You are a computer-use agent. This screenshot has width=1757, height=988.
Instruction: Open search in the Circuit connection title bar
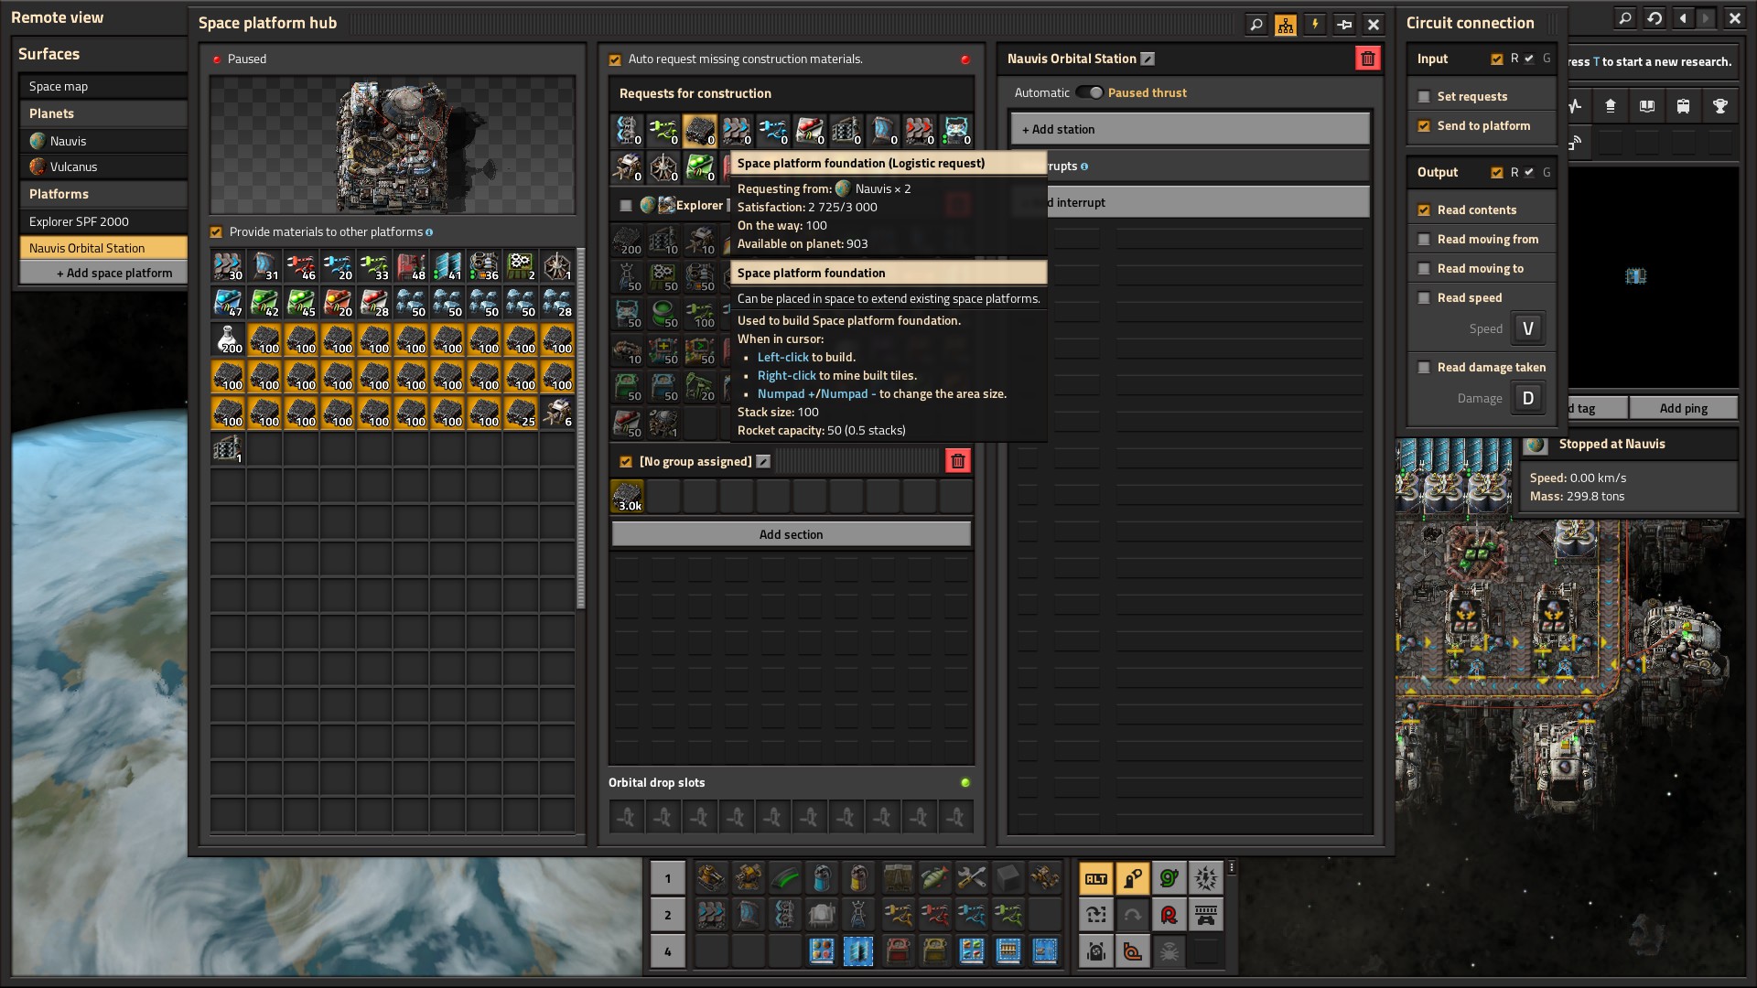(1625, 18)
